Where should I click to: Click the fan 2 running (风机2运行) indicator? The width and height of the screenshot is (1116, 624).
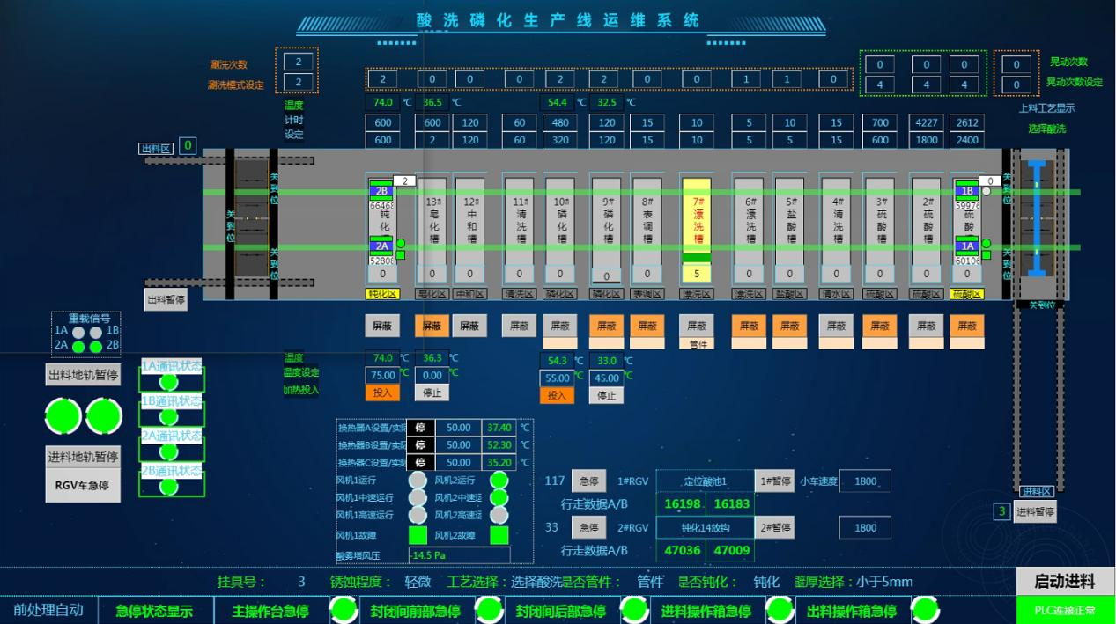pyautogui.click(x=499, y=481)
